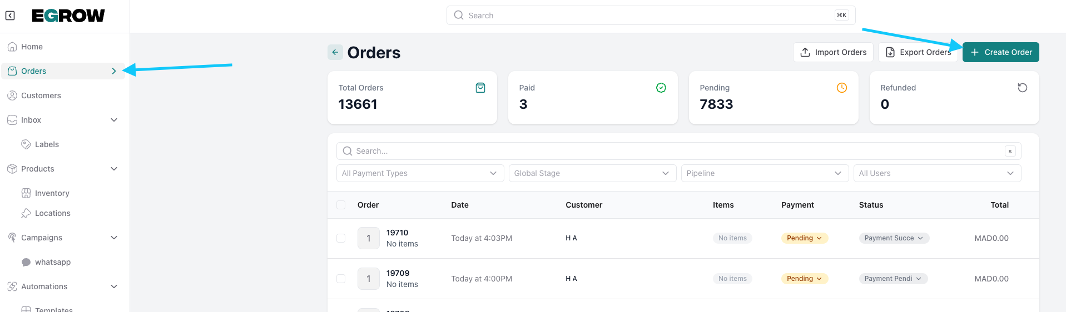The height and width of the screenshot is (312, 1066).
Task: Go to Customers in the sidebar
Action: coord(41,95)
